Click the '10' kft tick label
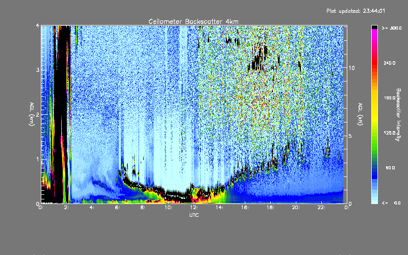 (351, 68)
